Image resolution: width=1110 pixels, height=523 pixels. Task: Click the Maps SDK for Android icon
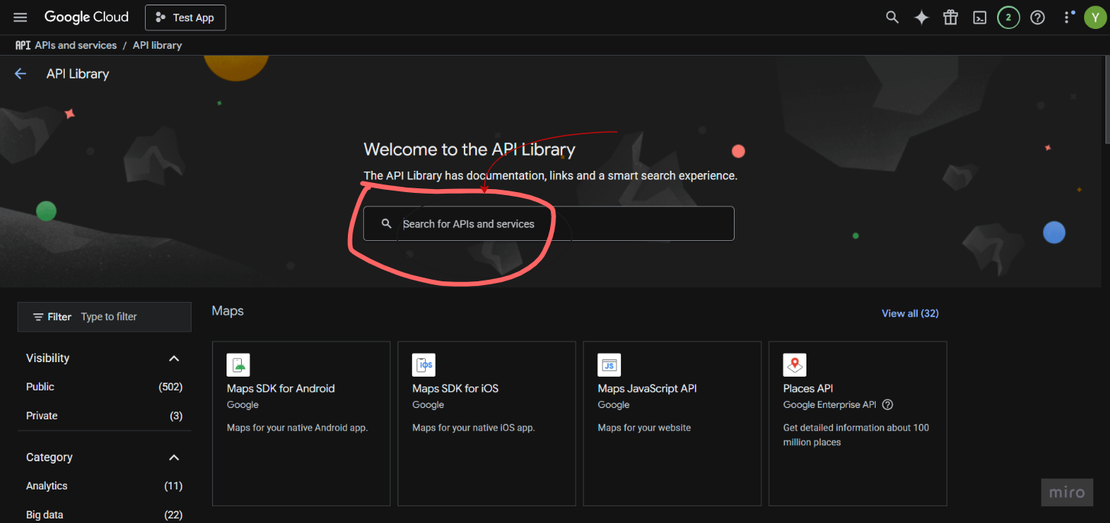point(239,365)
